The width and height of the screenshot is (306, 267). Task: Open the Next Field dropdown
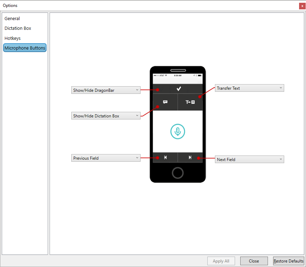point(250,159)
